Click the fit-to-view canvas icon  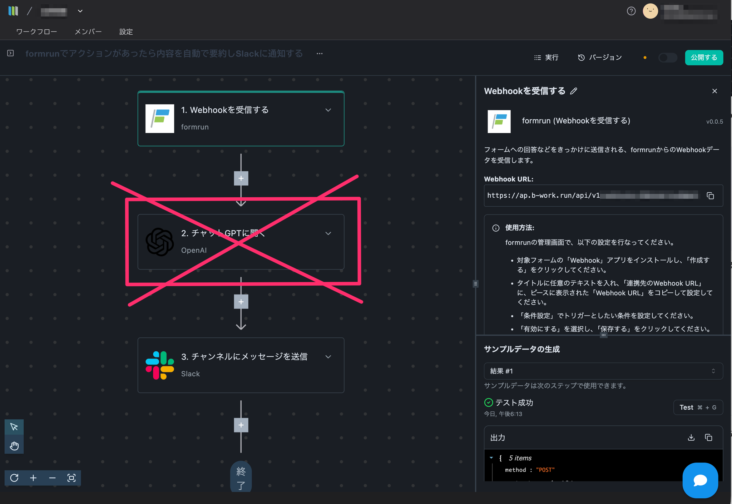[71, 478]
